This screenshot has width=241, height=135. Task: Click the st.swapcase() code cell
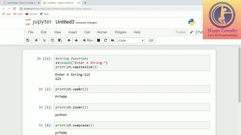coord(132,125)
